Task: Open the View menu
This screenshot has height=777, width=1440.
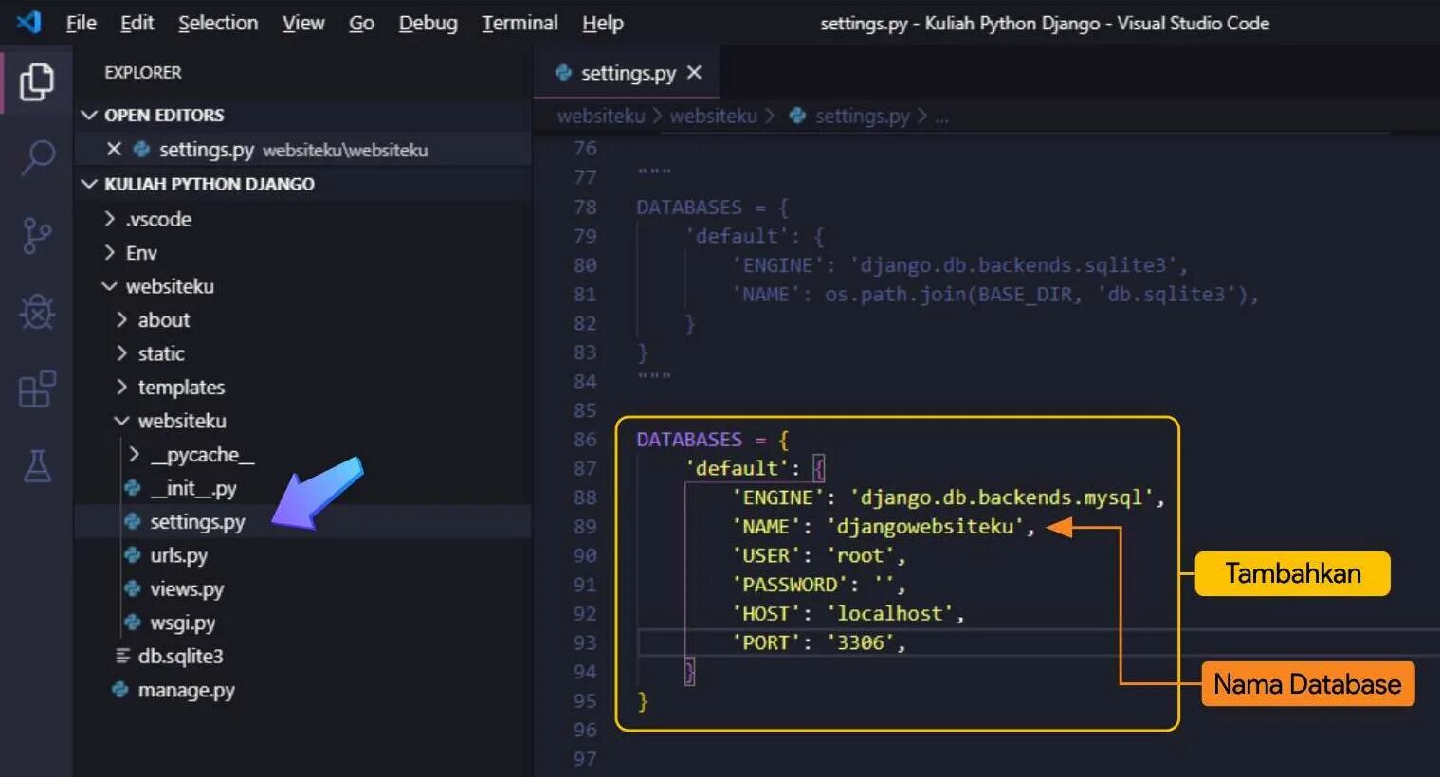Action: (x=303, y=23)
